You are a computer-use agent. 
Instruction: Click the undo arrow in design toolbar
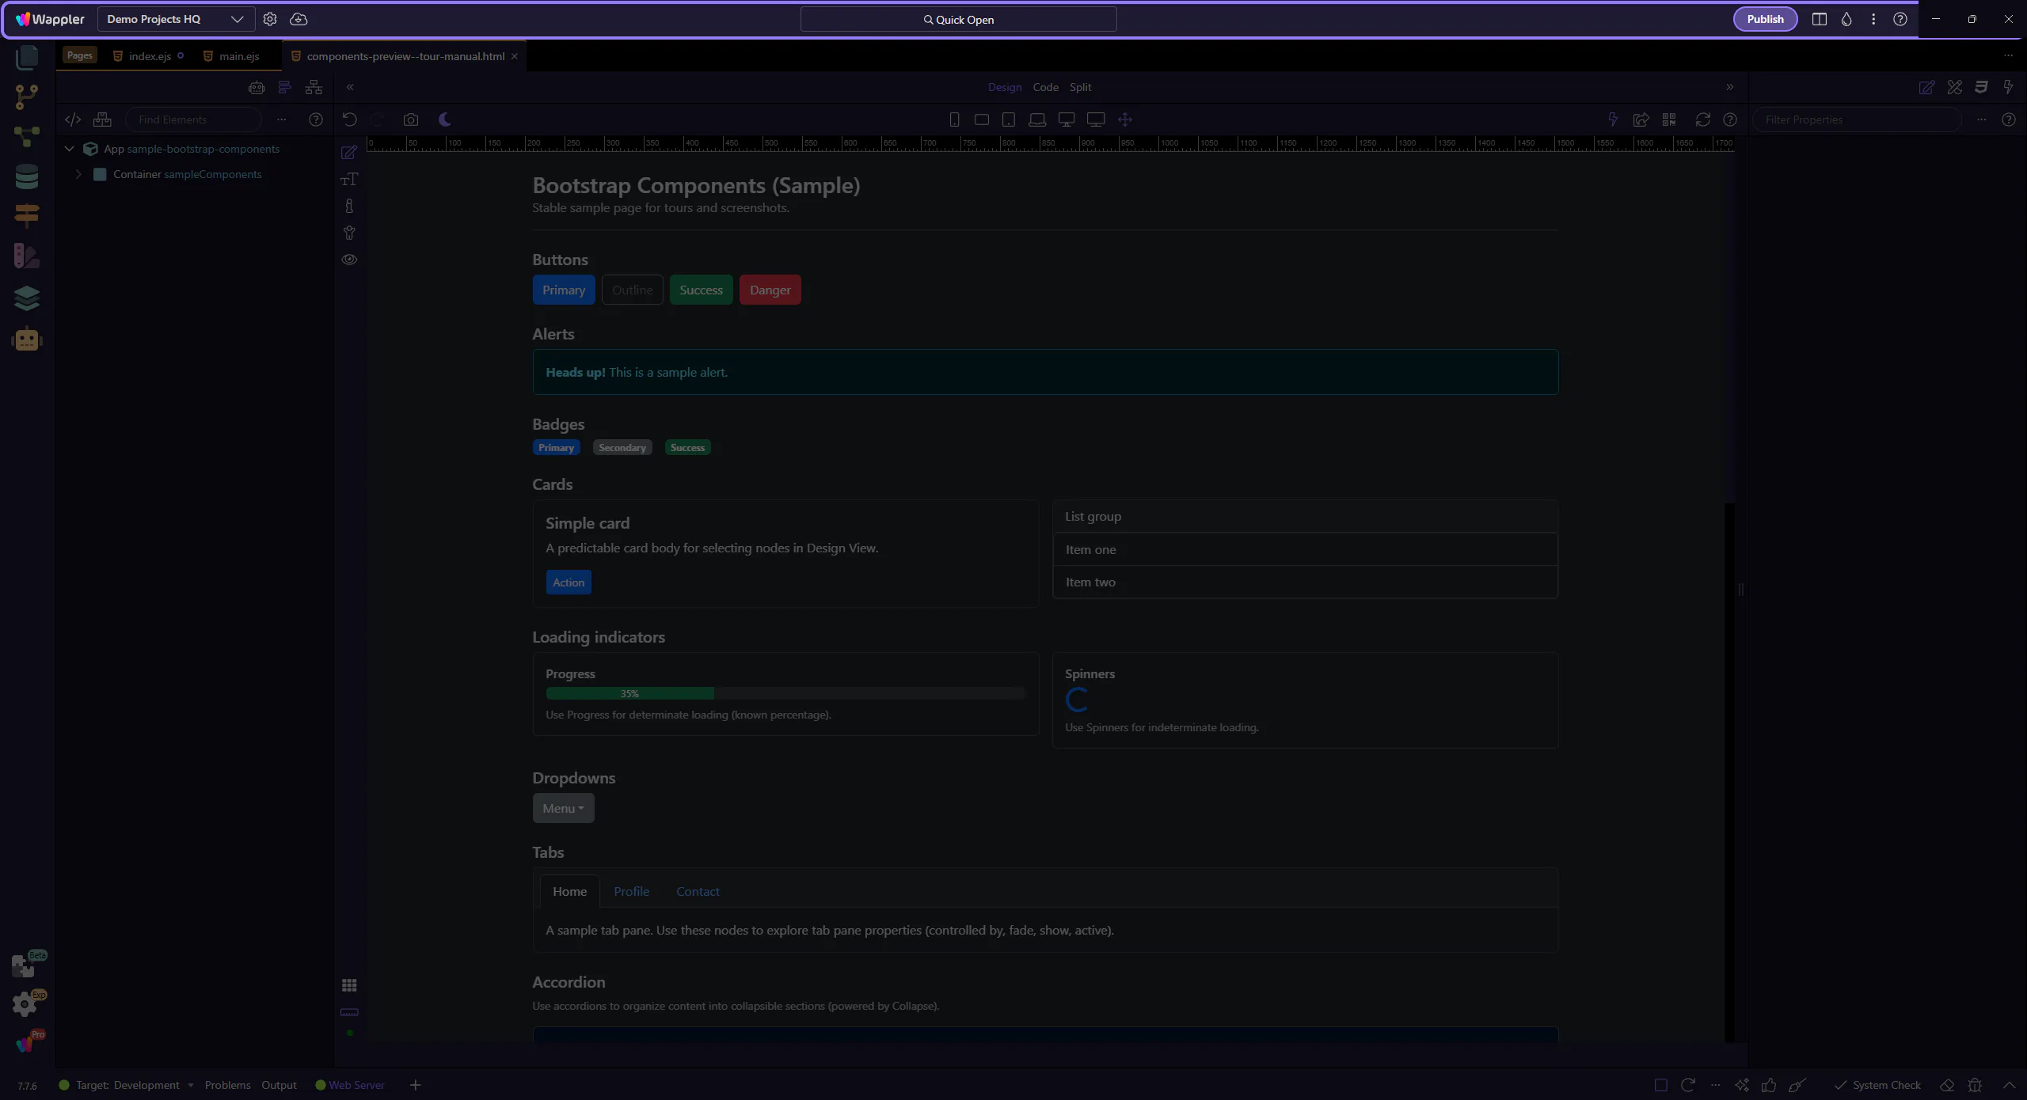point(349,119)
